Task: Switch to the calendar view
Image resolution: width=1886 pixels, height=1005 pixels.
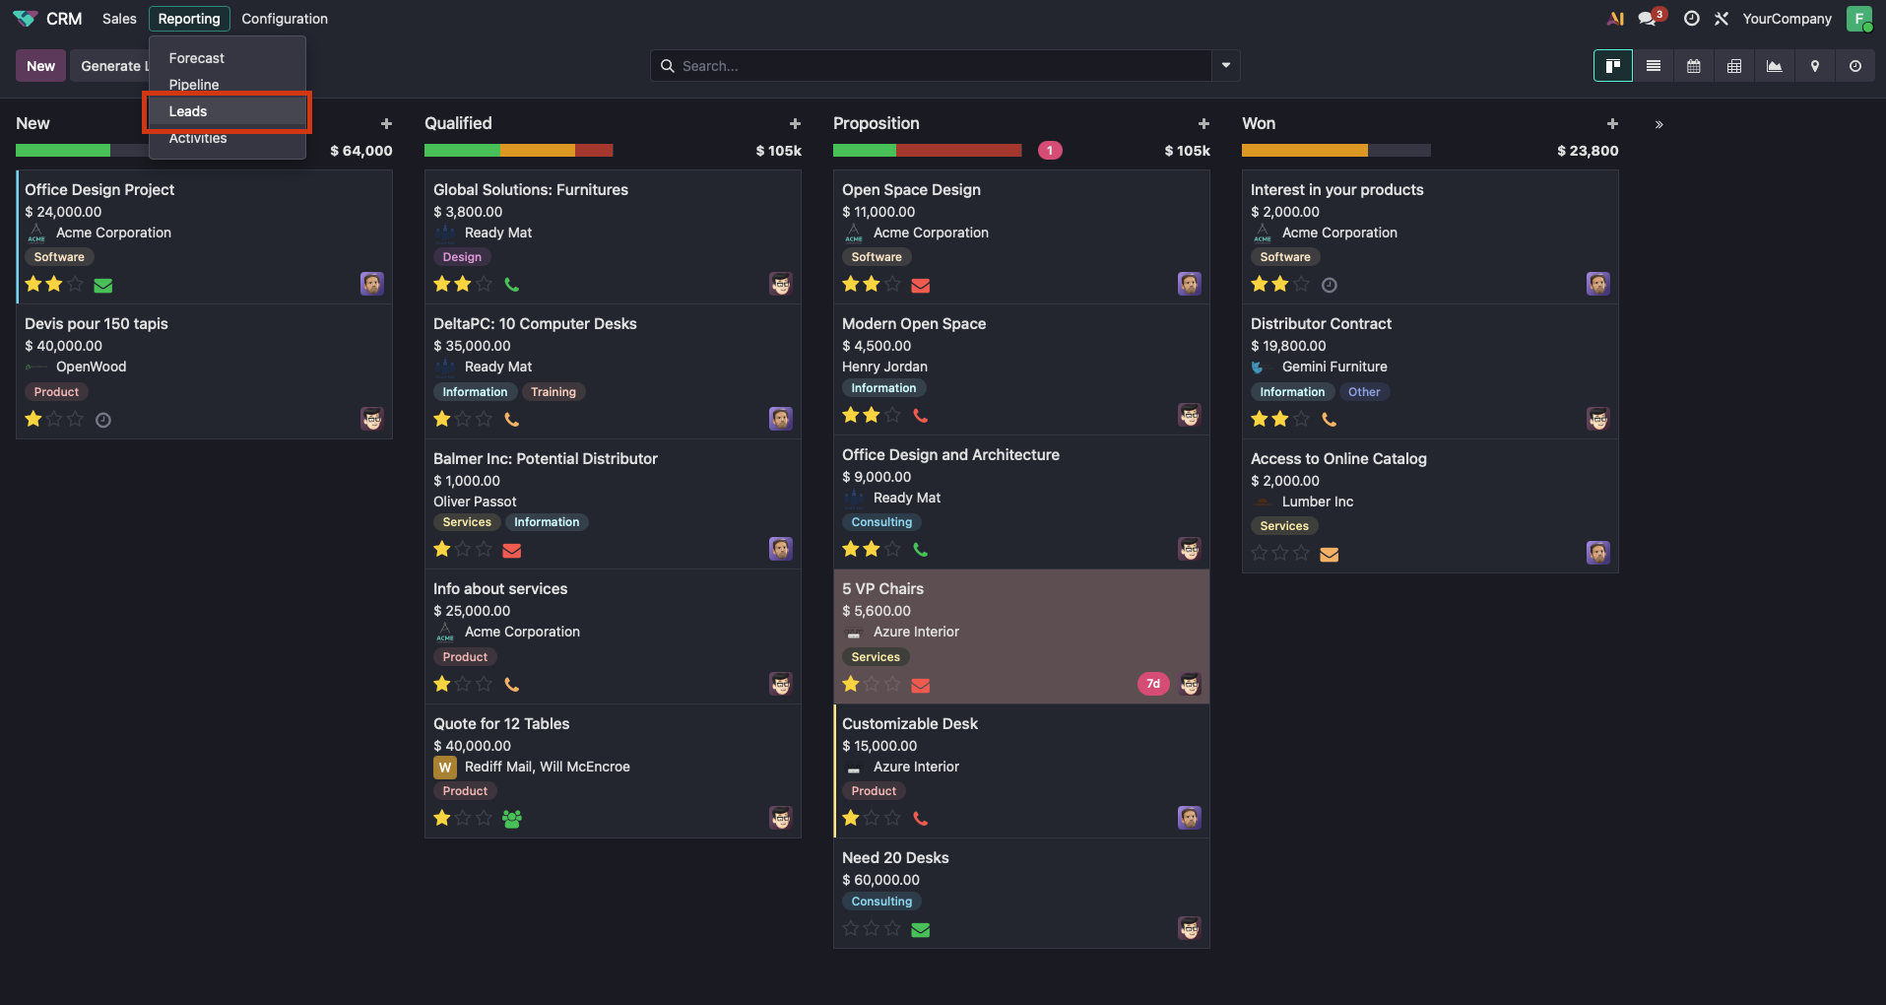Action: tap(1694, 66)
